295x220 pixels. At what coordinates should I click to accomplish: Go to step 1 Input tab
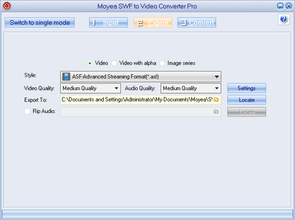point(109,22)
